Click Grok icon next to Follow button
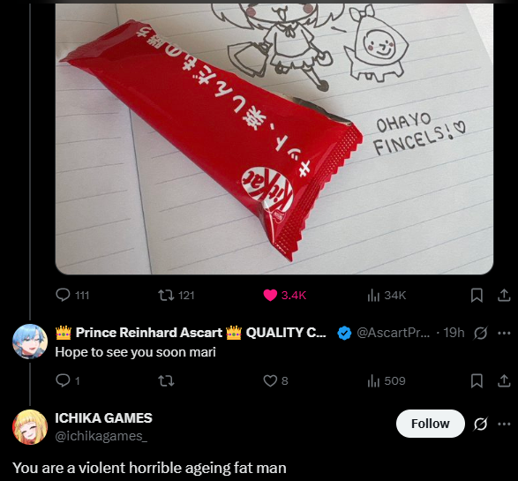This screenshot has height=481, width=518. tap(480, 424)
